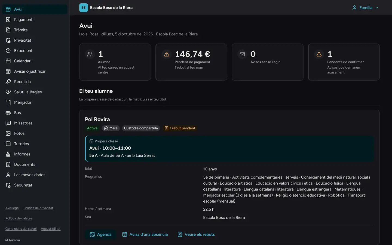Click the Tràmits document icon in sidebar
Viewport: 392px width, 245px height.
click(8, 30)
